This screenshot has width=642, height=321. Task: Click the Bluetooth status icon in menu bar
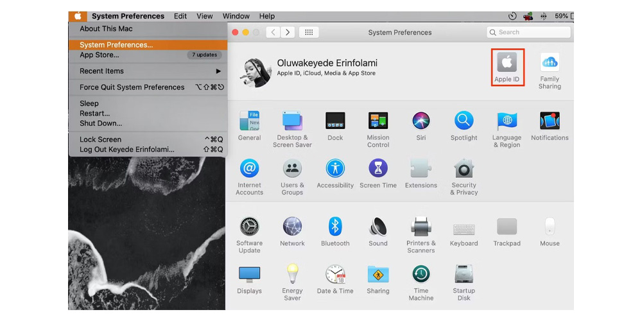544,17
